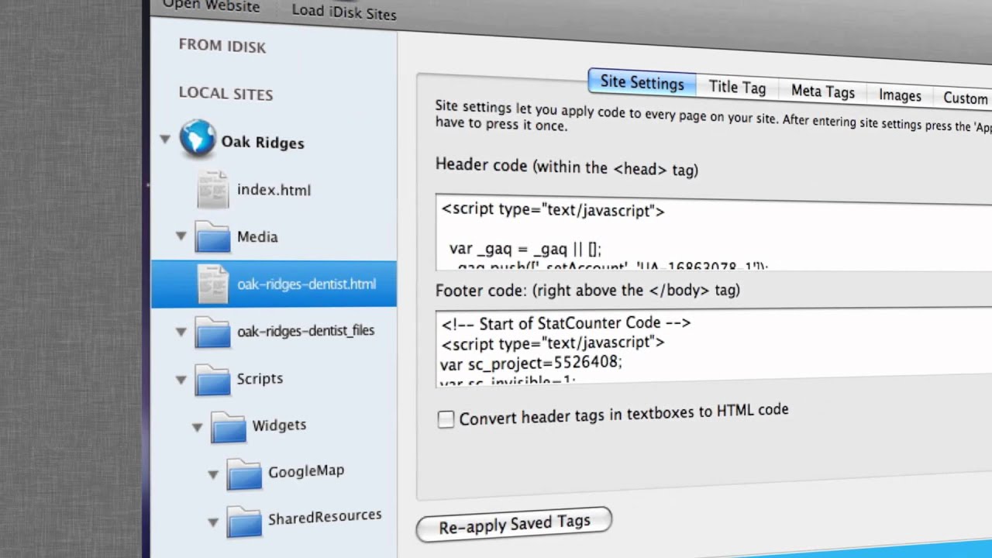992x558 pixels.
Task: Switch to the Site Settings tab
Action: pyautogui.click(x=642, y=82)
